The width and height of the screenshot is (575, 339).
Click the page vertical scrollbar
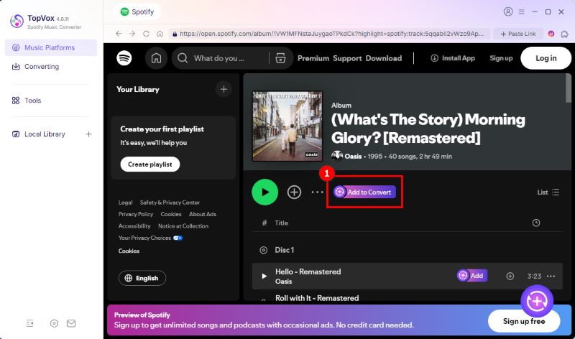[568, 88]
